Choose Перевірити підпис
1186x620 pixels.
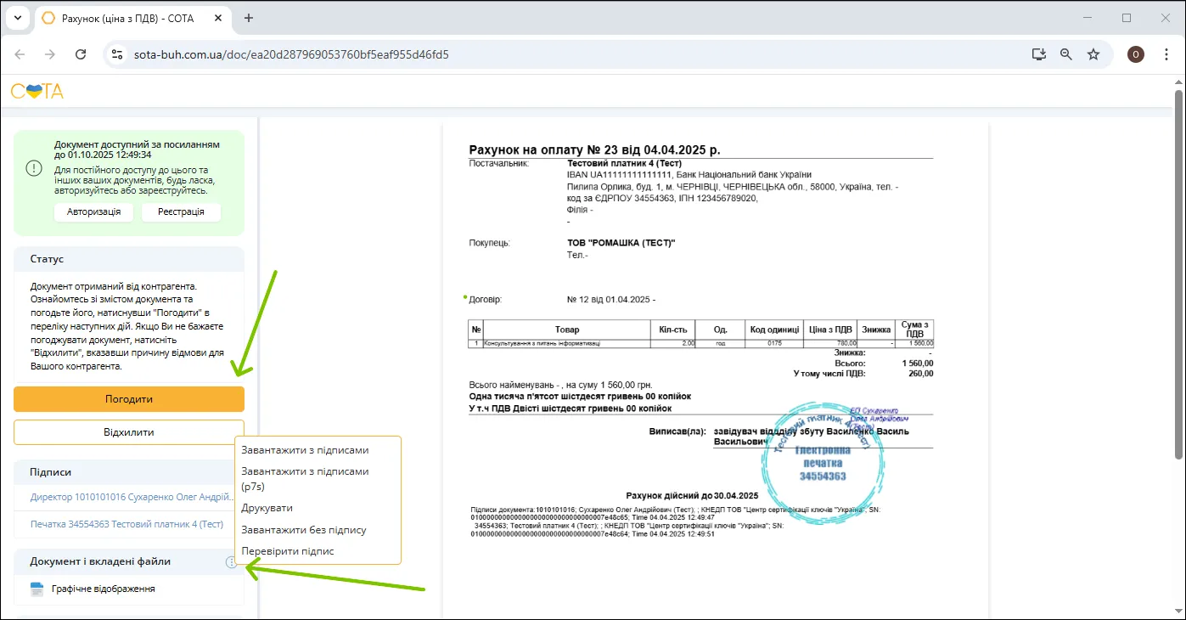click(288, 551)
